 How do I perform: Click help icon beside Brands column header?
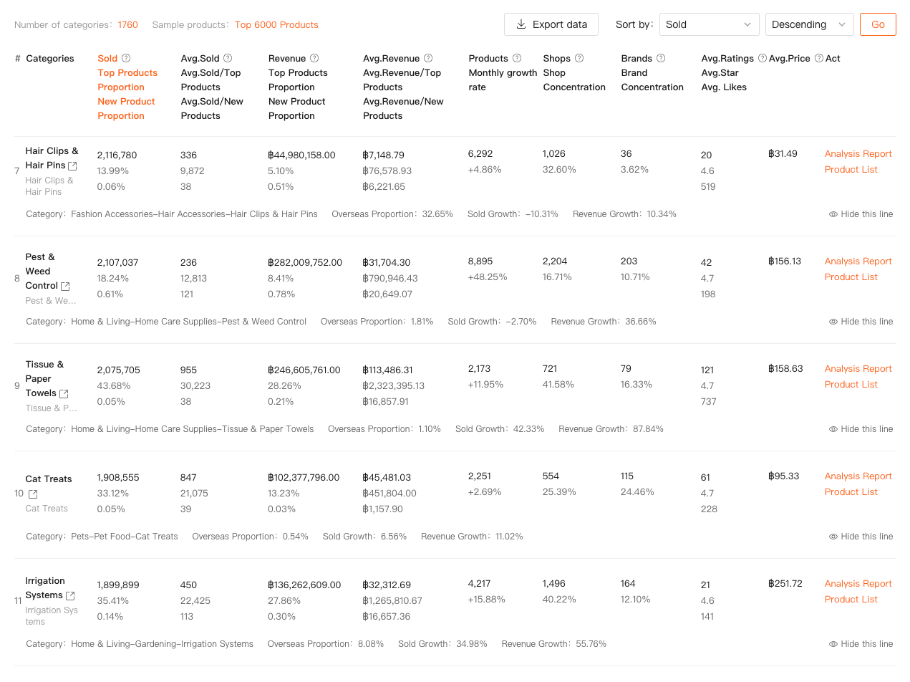point(661,58)
